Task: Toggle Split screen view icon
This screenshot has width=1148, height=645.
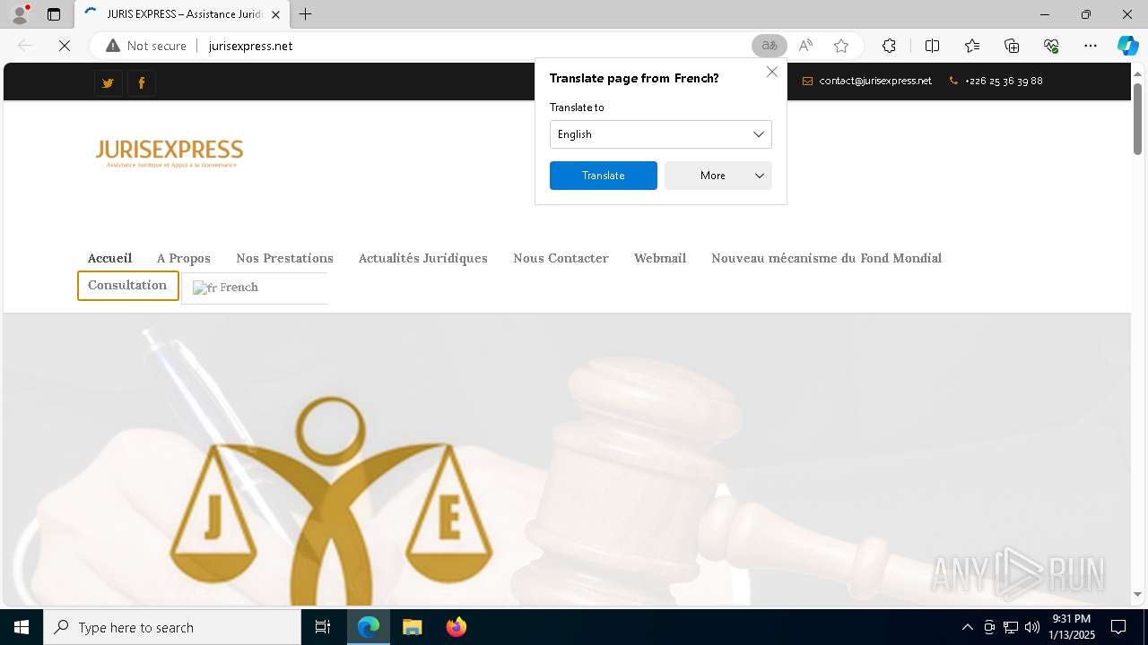Action: tap(932, 46)
